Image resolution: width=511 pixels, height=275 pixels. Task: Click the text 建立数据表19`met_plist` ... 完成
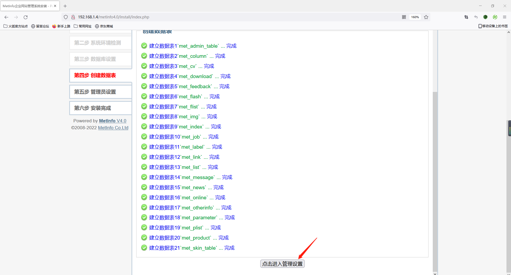[185, 228]
